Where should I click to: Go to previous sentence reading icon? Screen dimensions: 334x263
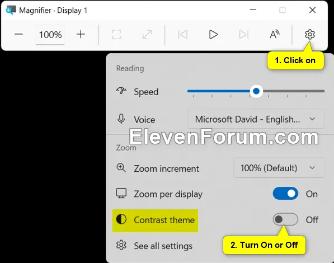click(182, 34)
